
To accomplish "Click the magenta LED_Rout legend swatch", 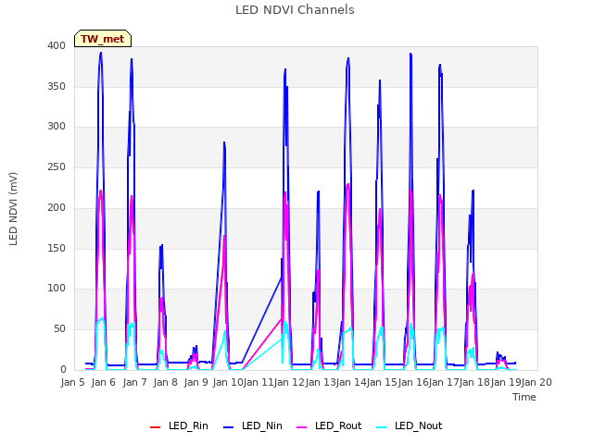I will 302,427.
